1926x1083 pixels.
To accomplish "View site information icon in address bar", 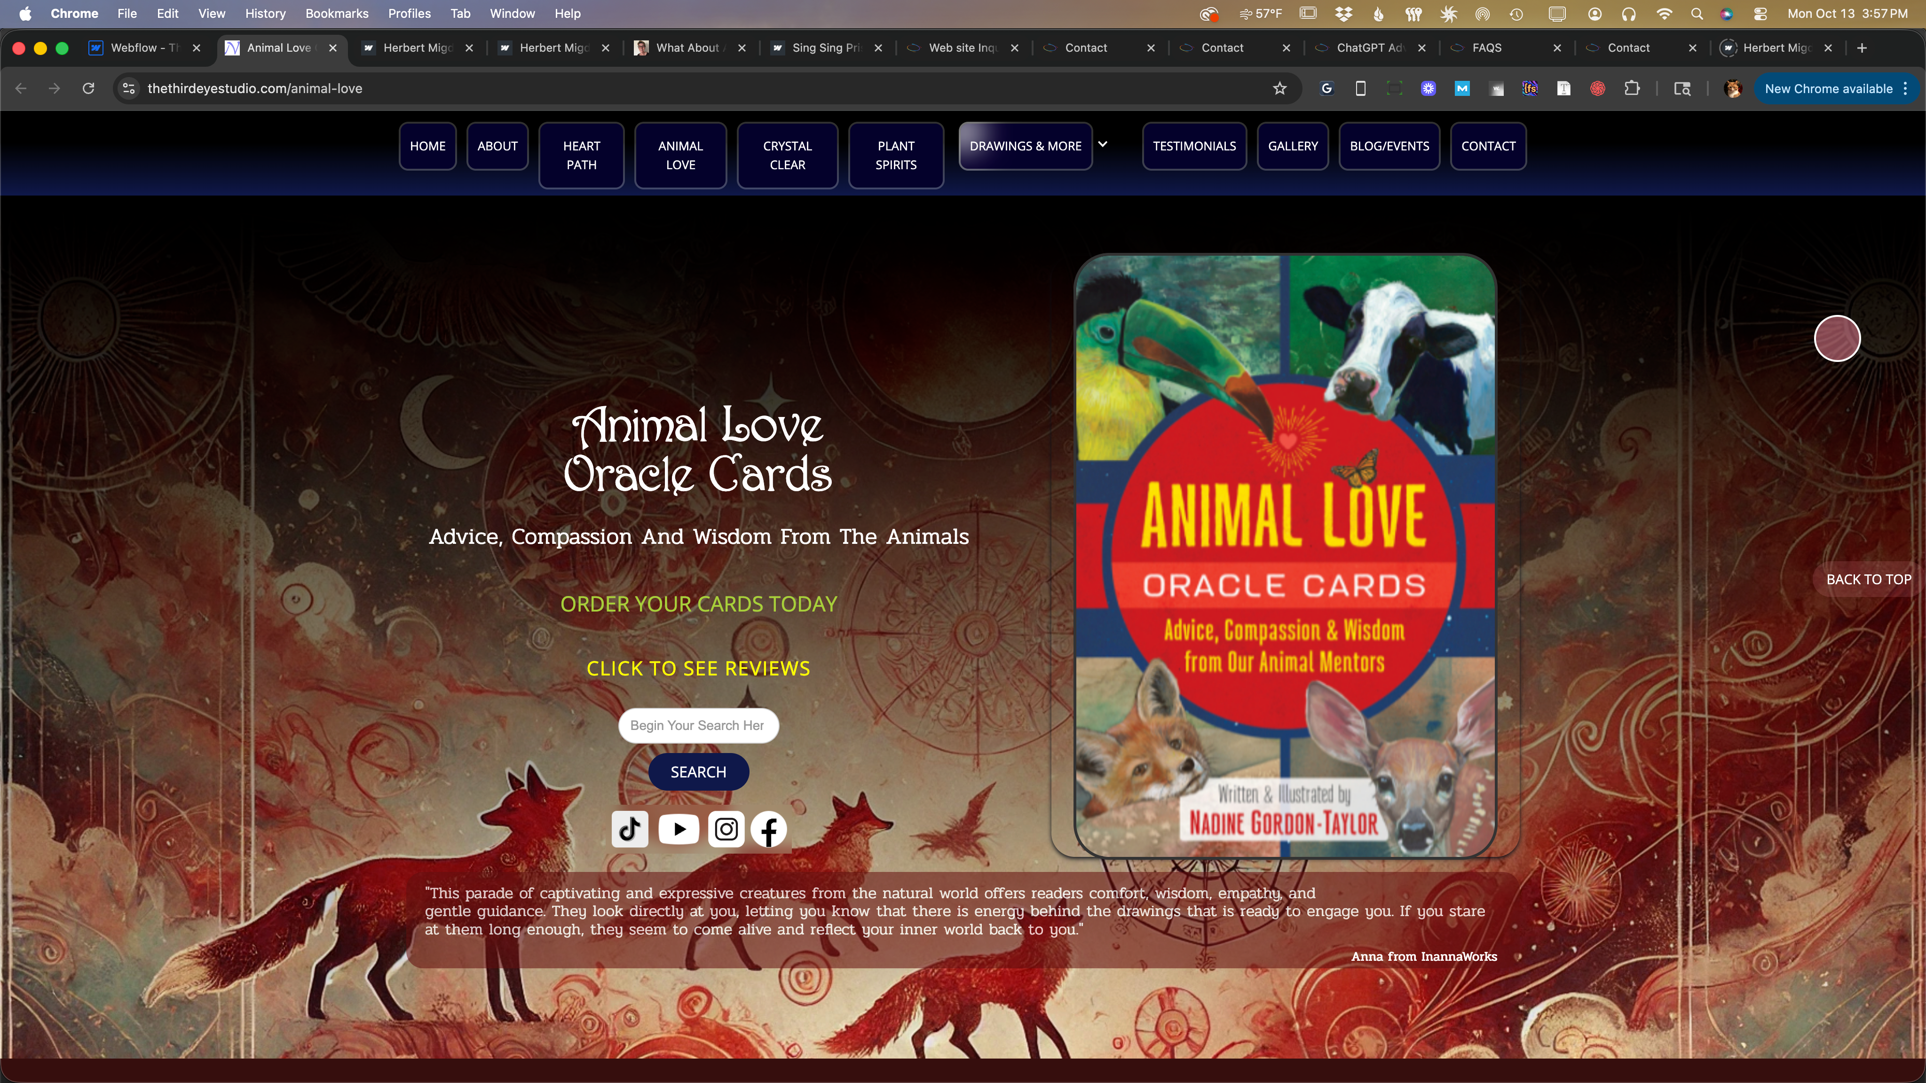I will pos(128,88).
